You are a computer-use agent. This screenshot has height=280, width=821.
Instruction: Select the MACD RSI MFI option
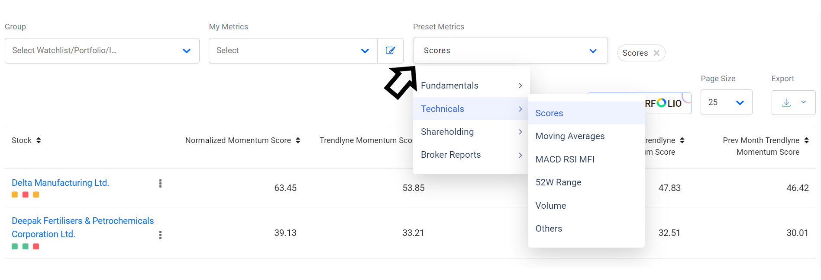click(565, 159)
